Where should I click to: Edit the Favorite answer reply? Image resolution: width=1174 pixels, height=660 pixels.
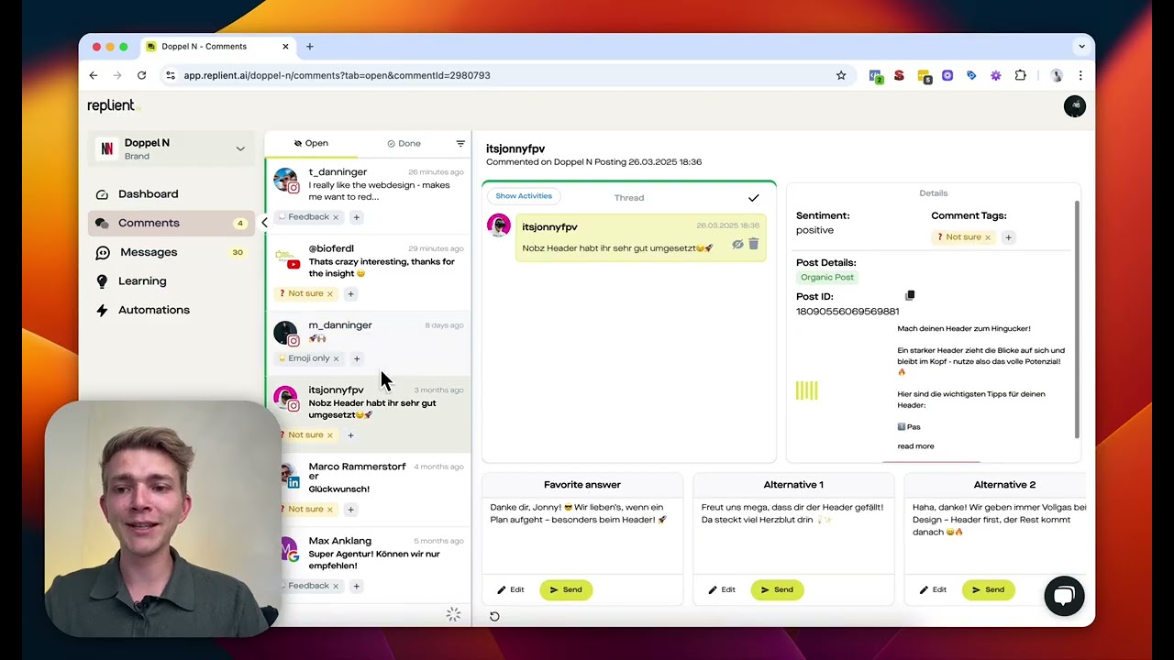click(x=511, y=589)
